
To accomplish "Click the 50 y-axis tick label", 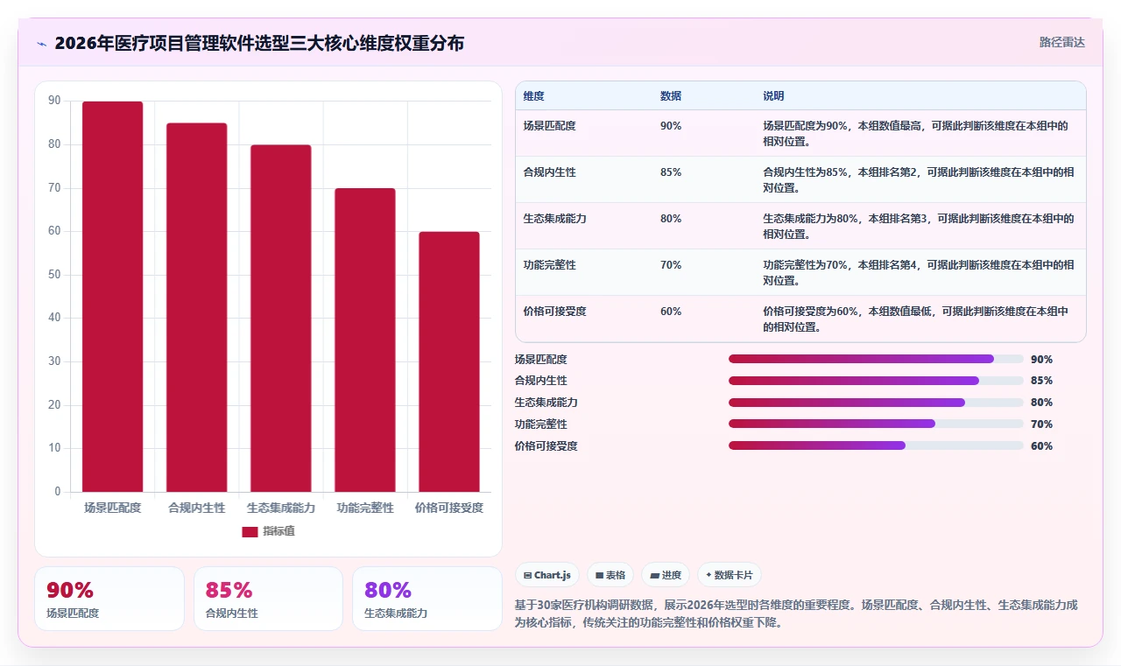I will pyautogui.click(x=54, y=275).
